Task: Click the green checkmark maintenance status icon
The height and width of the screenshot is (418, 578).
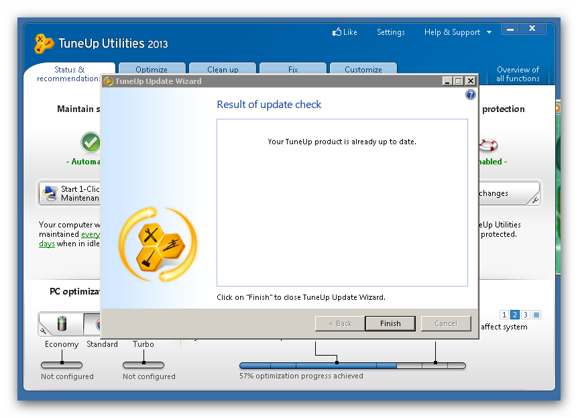Action: [x=91, y=142]
